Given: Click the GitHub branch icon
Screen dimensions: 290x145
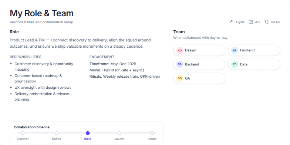Looking at the screenshot, I should coord(266,22).
